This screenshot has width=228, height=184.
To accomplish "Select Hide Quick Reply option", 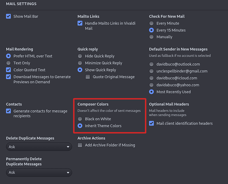I will pyautogui.click(x=80, y=56).
